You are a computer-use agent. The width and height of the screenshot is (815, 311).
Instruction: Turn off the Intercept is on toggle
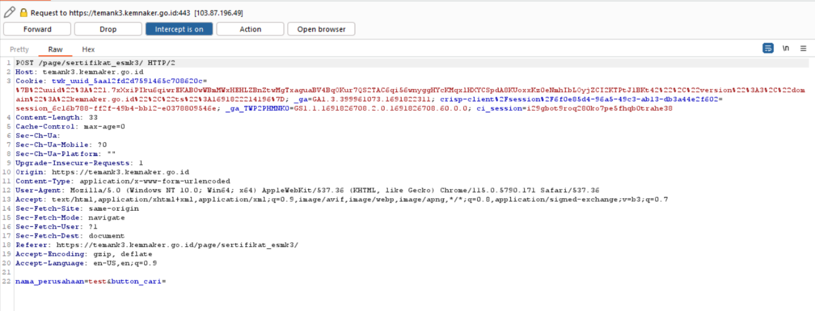click(x=179, y=29)
